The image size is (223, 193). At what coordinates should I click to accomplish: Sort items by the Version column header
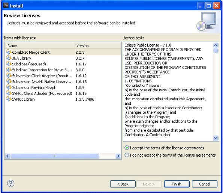tap(97, 46)
